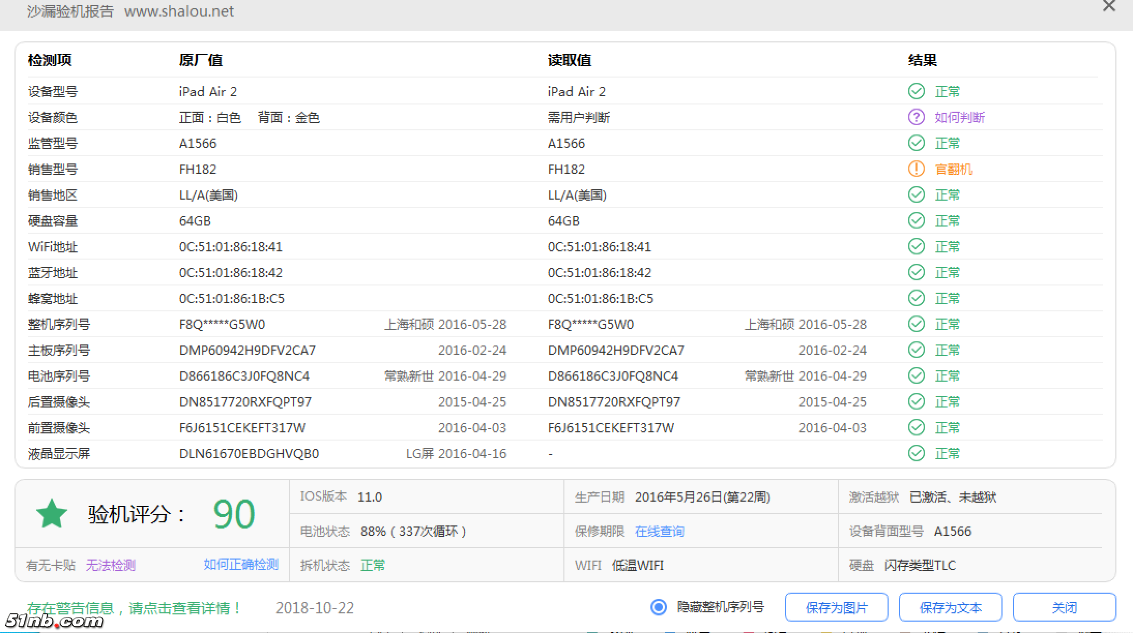The width and height of the screenshot is (1133, 633).
Task: Close the report with the top-right X
Action: [x=1109, y=6]
